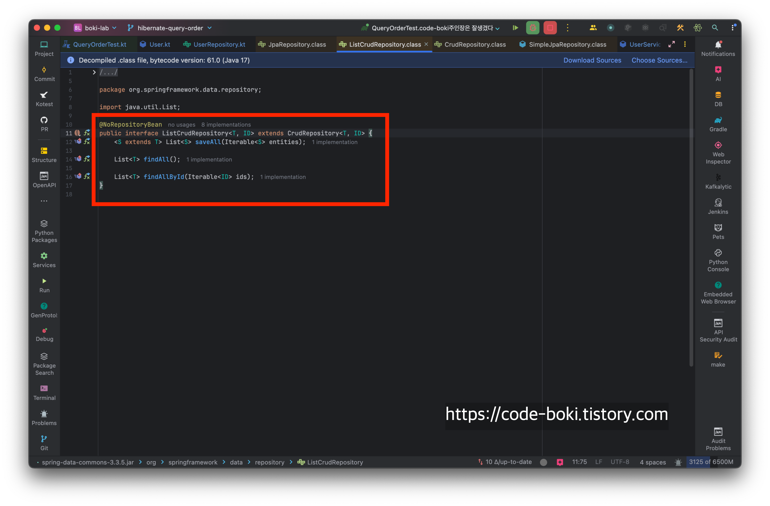Open the Jenkins tool window
This screenshot has width=770, height=506.
click(x=718, y=207)
